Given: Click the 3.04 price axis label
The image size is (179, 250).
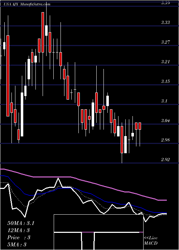Looking at the screenshot, I should click(165, 121).
